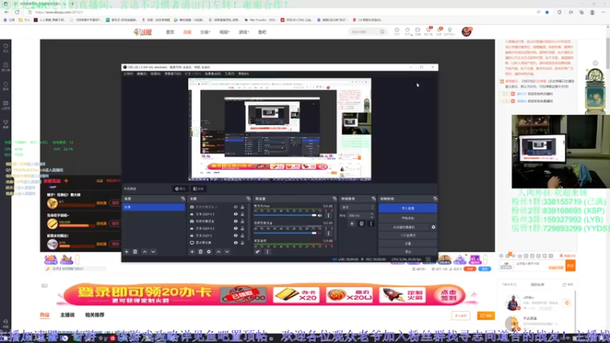Hide the 文本 (GDI+) 2 source
610x343 pixels.
pyautogui.click(x=236, y=228)
